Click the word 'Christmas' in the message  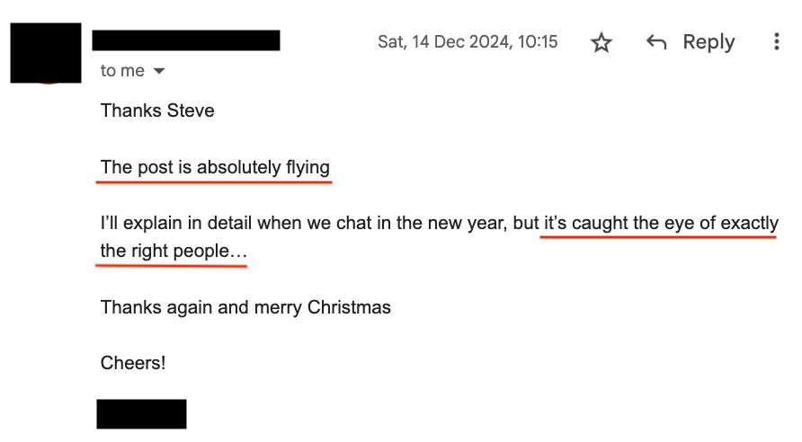349,307
